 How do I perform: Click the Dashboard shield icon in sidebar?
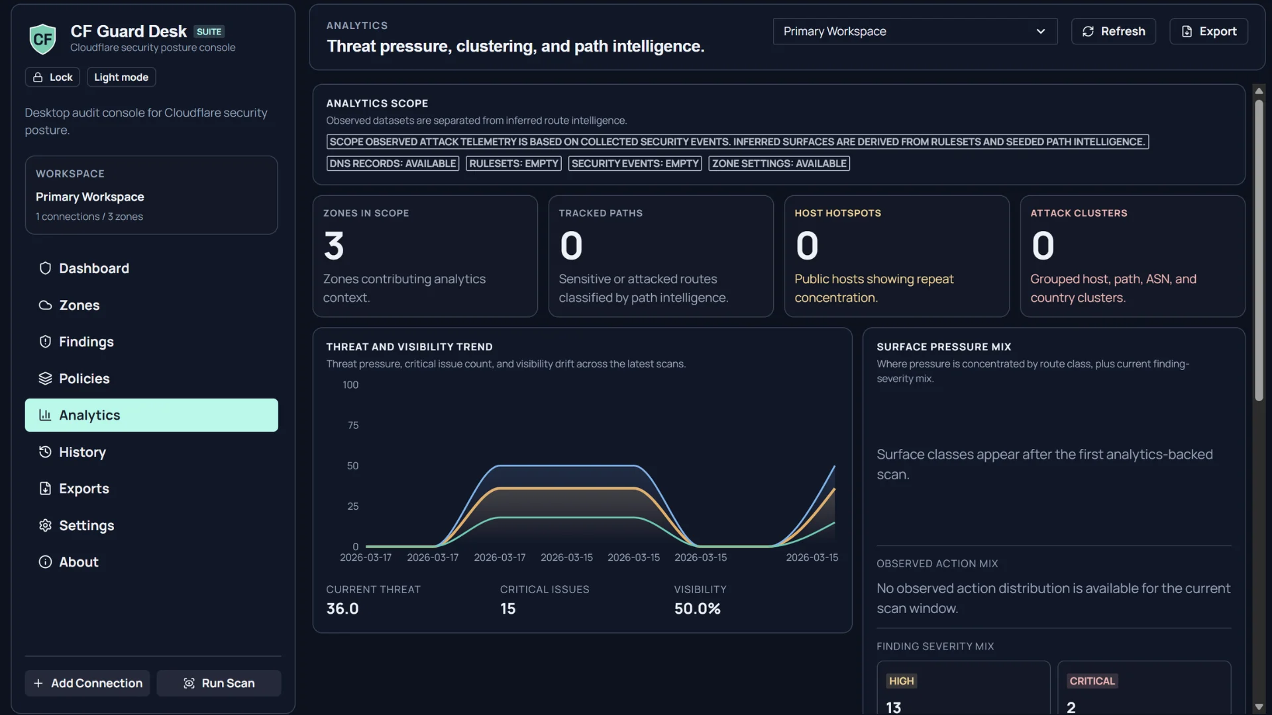[x=45, y=268]
